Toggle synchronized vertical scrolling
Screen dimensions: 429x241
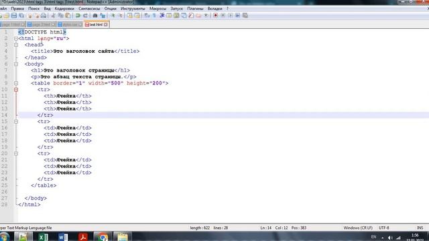129,15
